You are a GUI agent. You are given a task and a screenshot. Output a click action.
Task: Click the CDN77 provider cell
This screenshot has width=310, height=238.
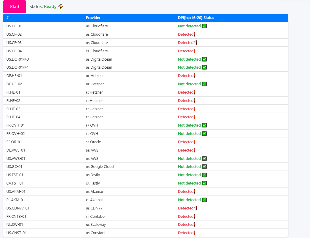(94, 208)
